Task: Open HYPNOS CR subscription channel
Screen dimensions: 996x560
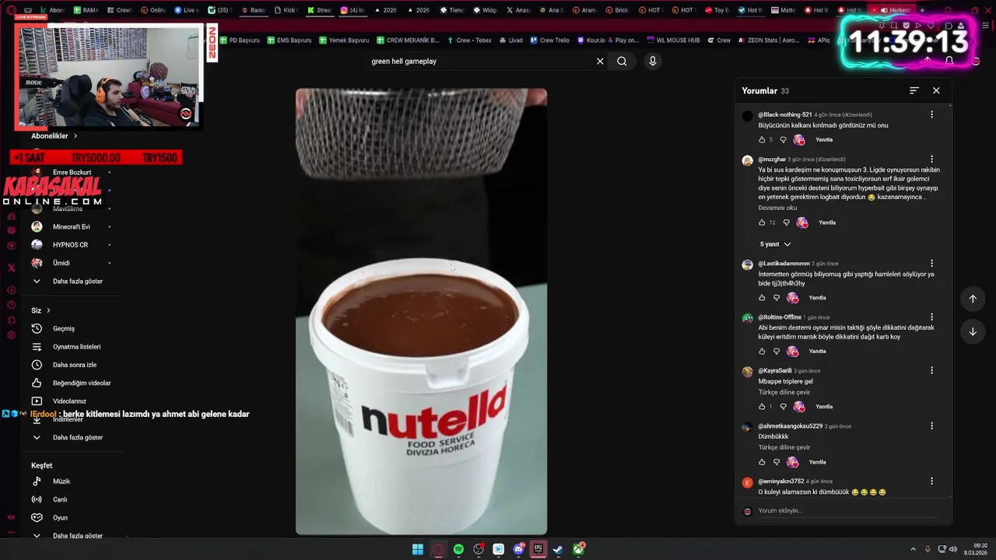Action: [x=70, y=245]
